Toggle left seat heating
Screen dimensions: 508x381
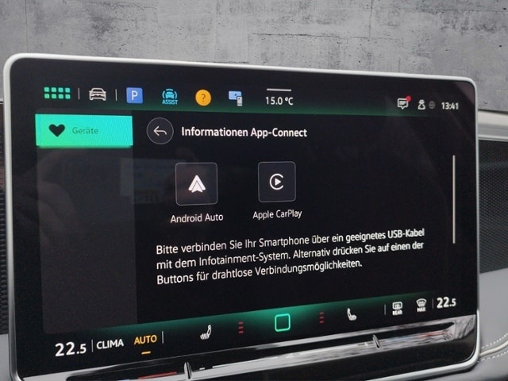[204, 334]
